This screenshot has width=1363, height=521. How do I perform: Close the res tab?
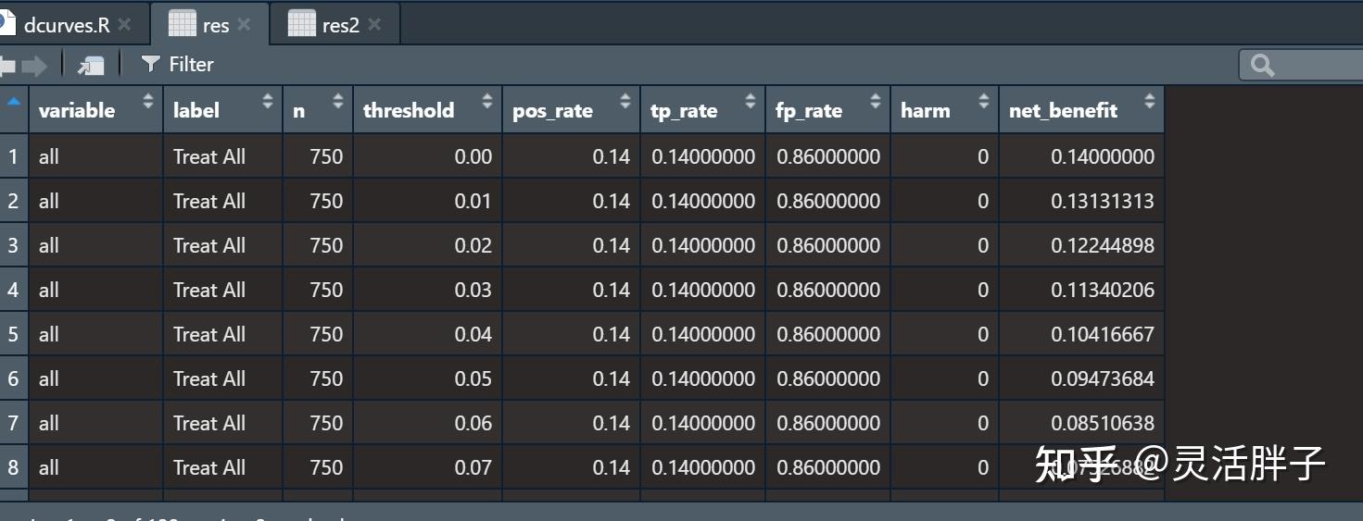point(244,25)
